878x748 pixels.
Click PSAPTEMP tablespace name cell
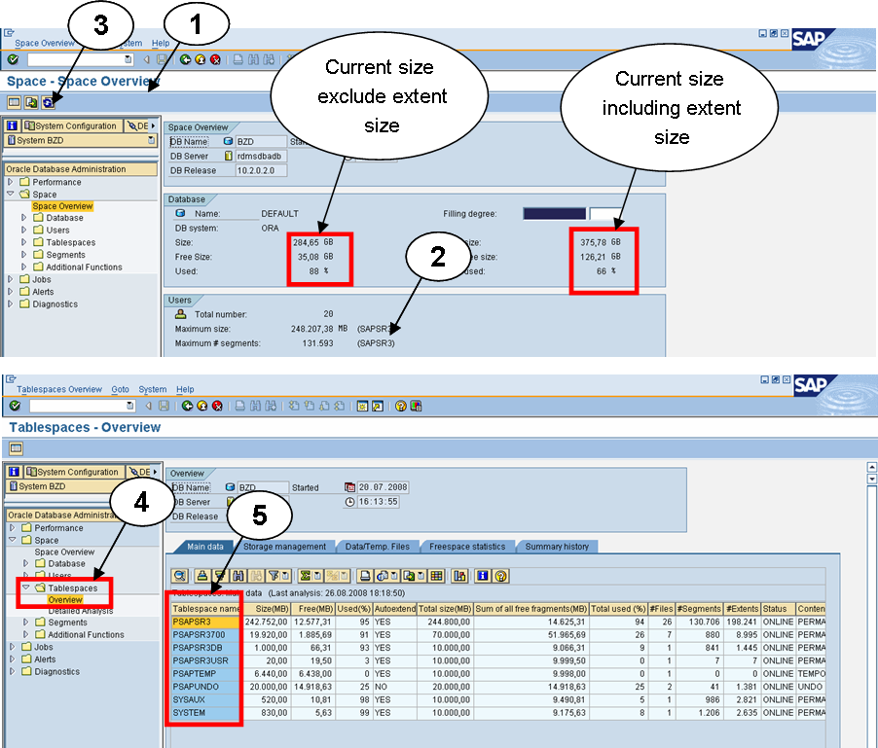point(205,674)
